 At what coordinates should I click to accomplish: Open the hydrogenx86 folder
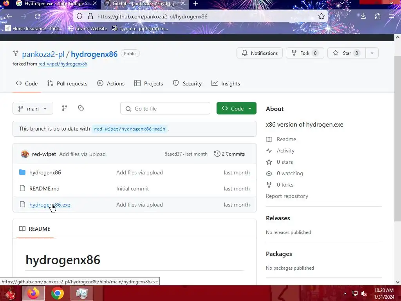[x=45, y=172]
